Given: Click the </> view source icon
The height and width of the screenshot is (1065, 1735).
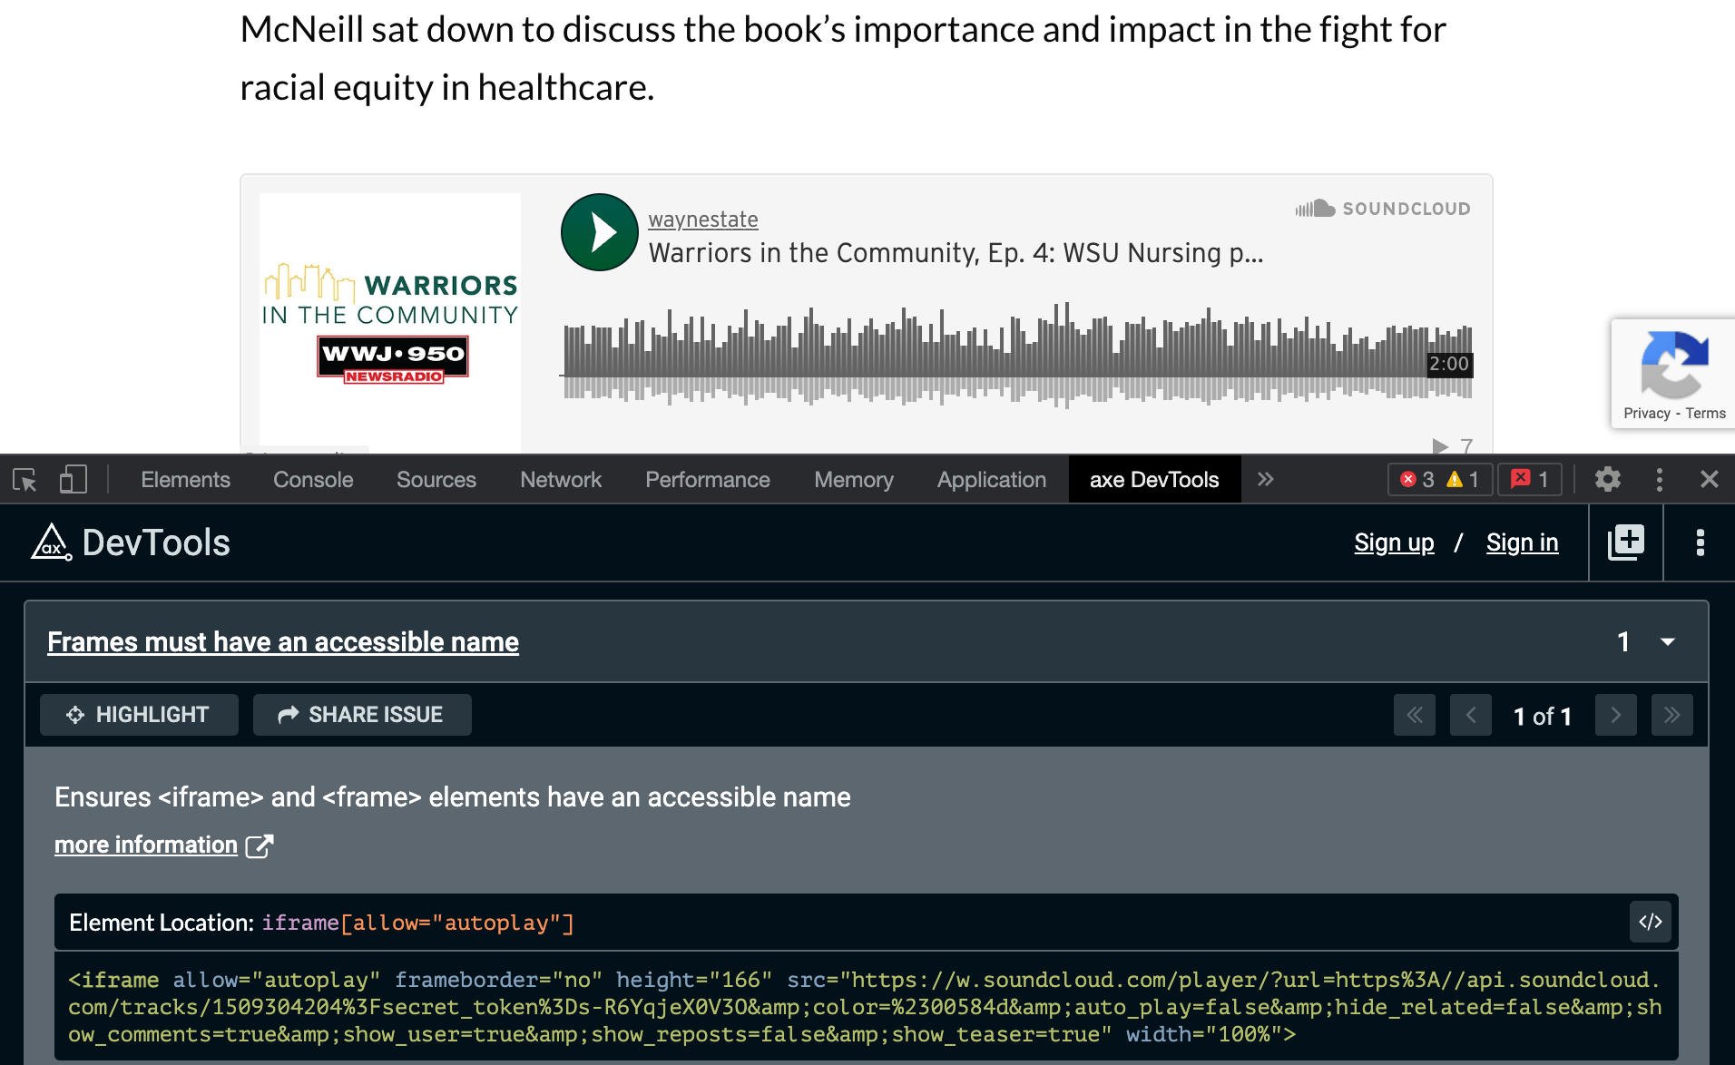Looking at the screenshot, I should coord(1651,922).
